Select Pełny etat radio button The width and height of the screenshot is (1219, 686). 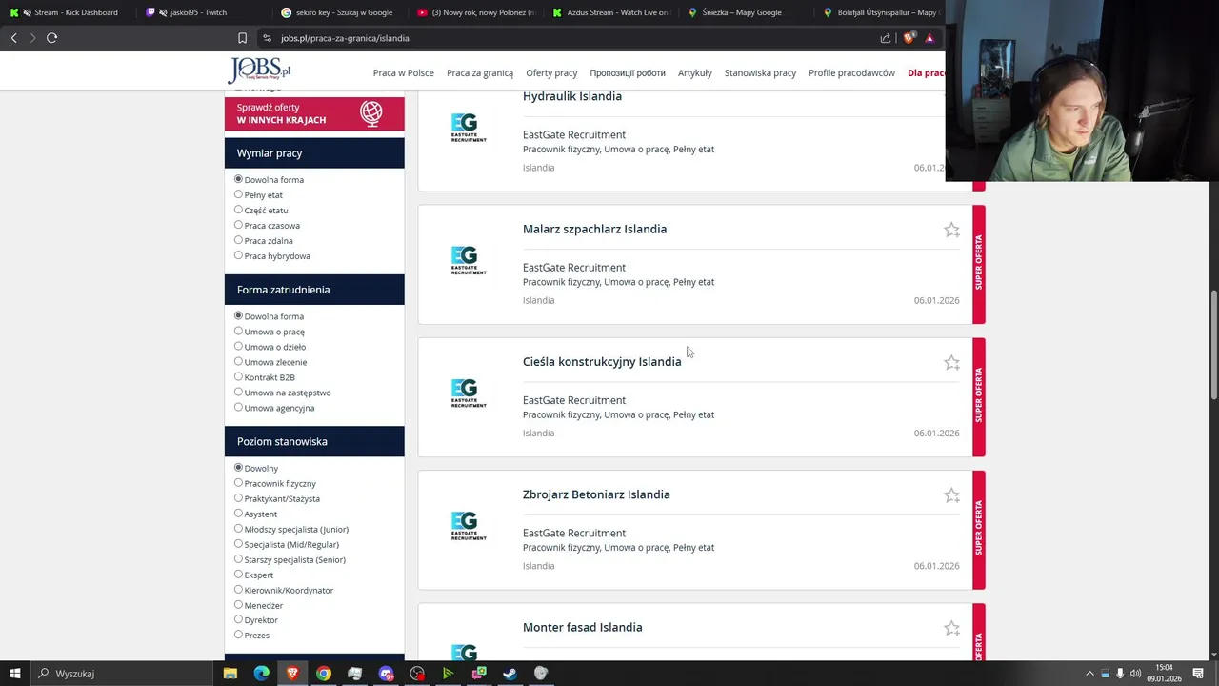(238, 194)
